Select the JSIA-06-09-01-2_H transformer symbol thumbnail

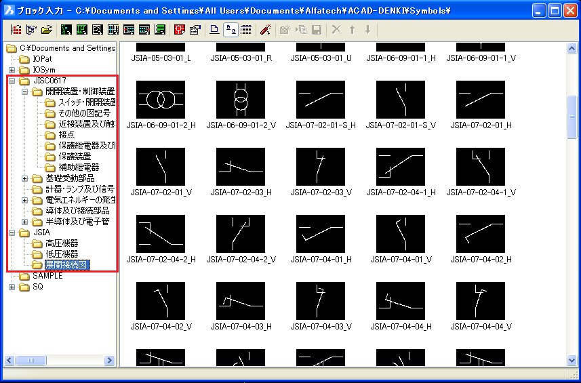(x=161, y=100)
